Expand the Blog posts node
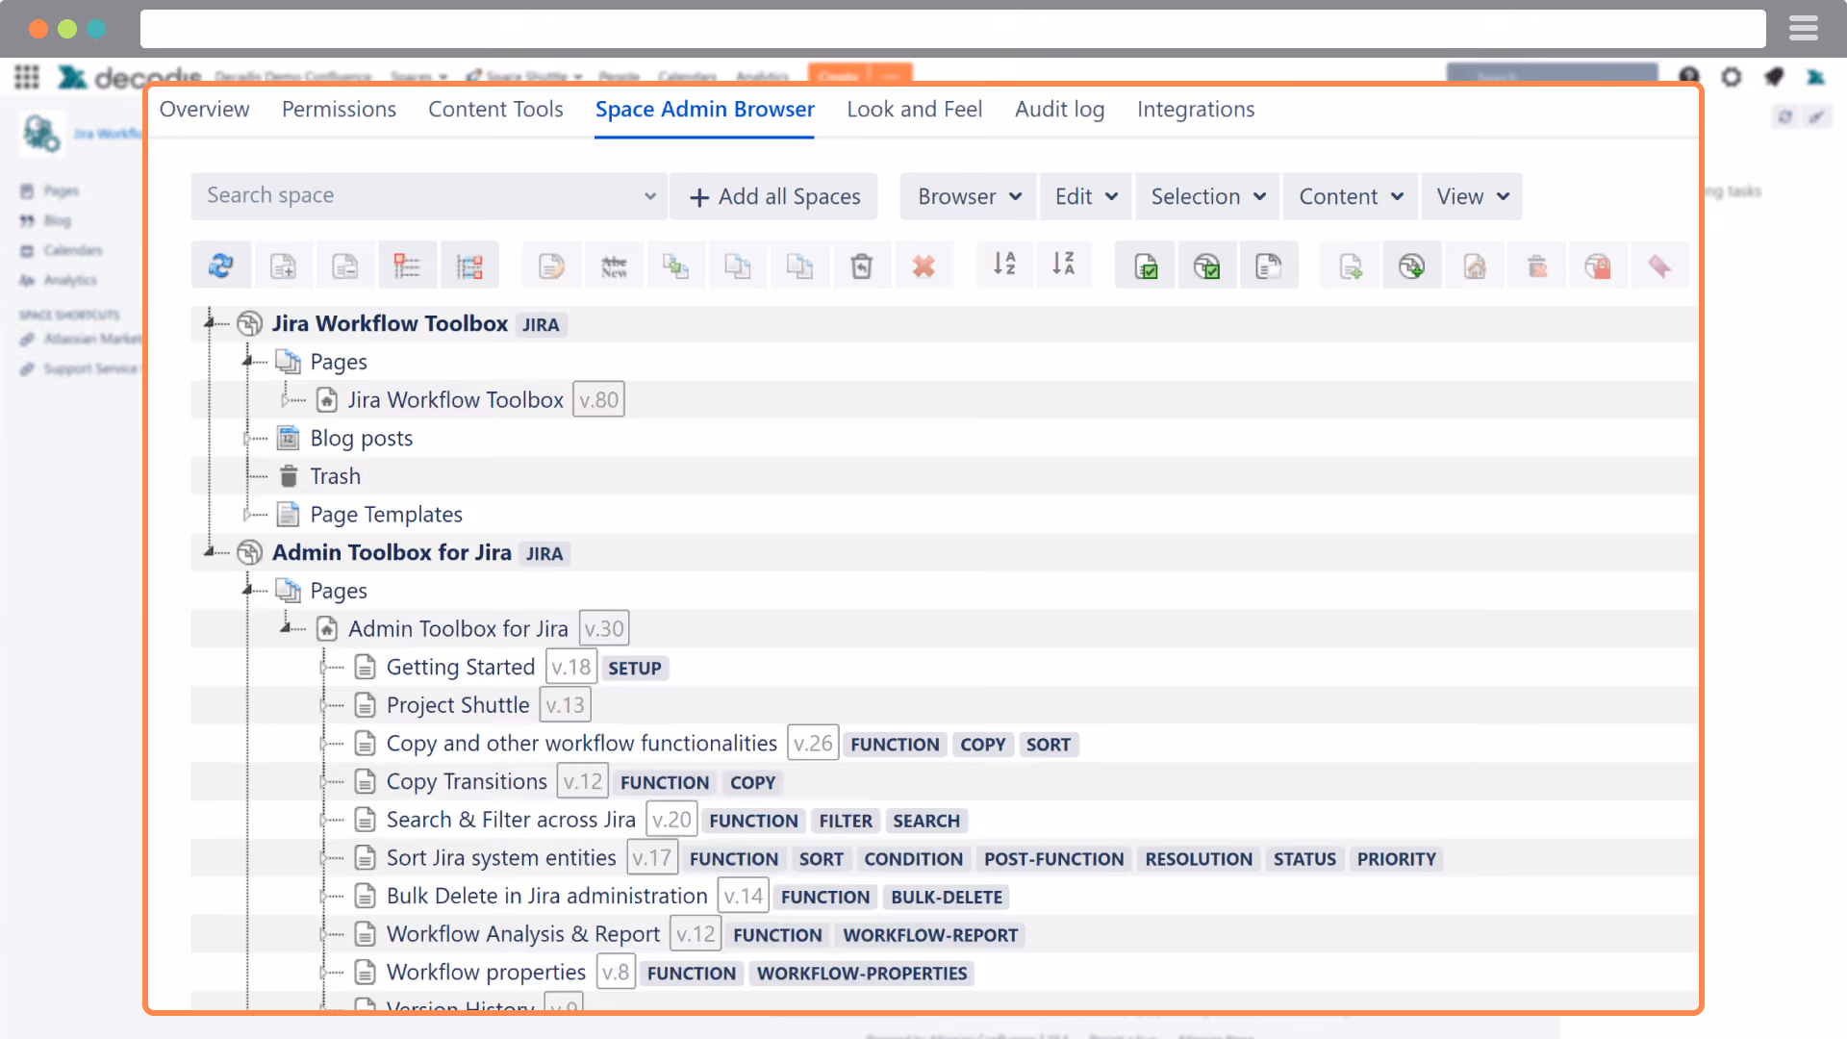Image resolution: width=1847 pixels, height=1039 pixels. click(247, 438)
